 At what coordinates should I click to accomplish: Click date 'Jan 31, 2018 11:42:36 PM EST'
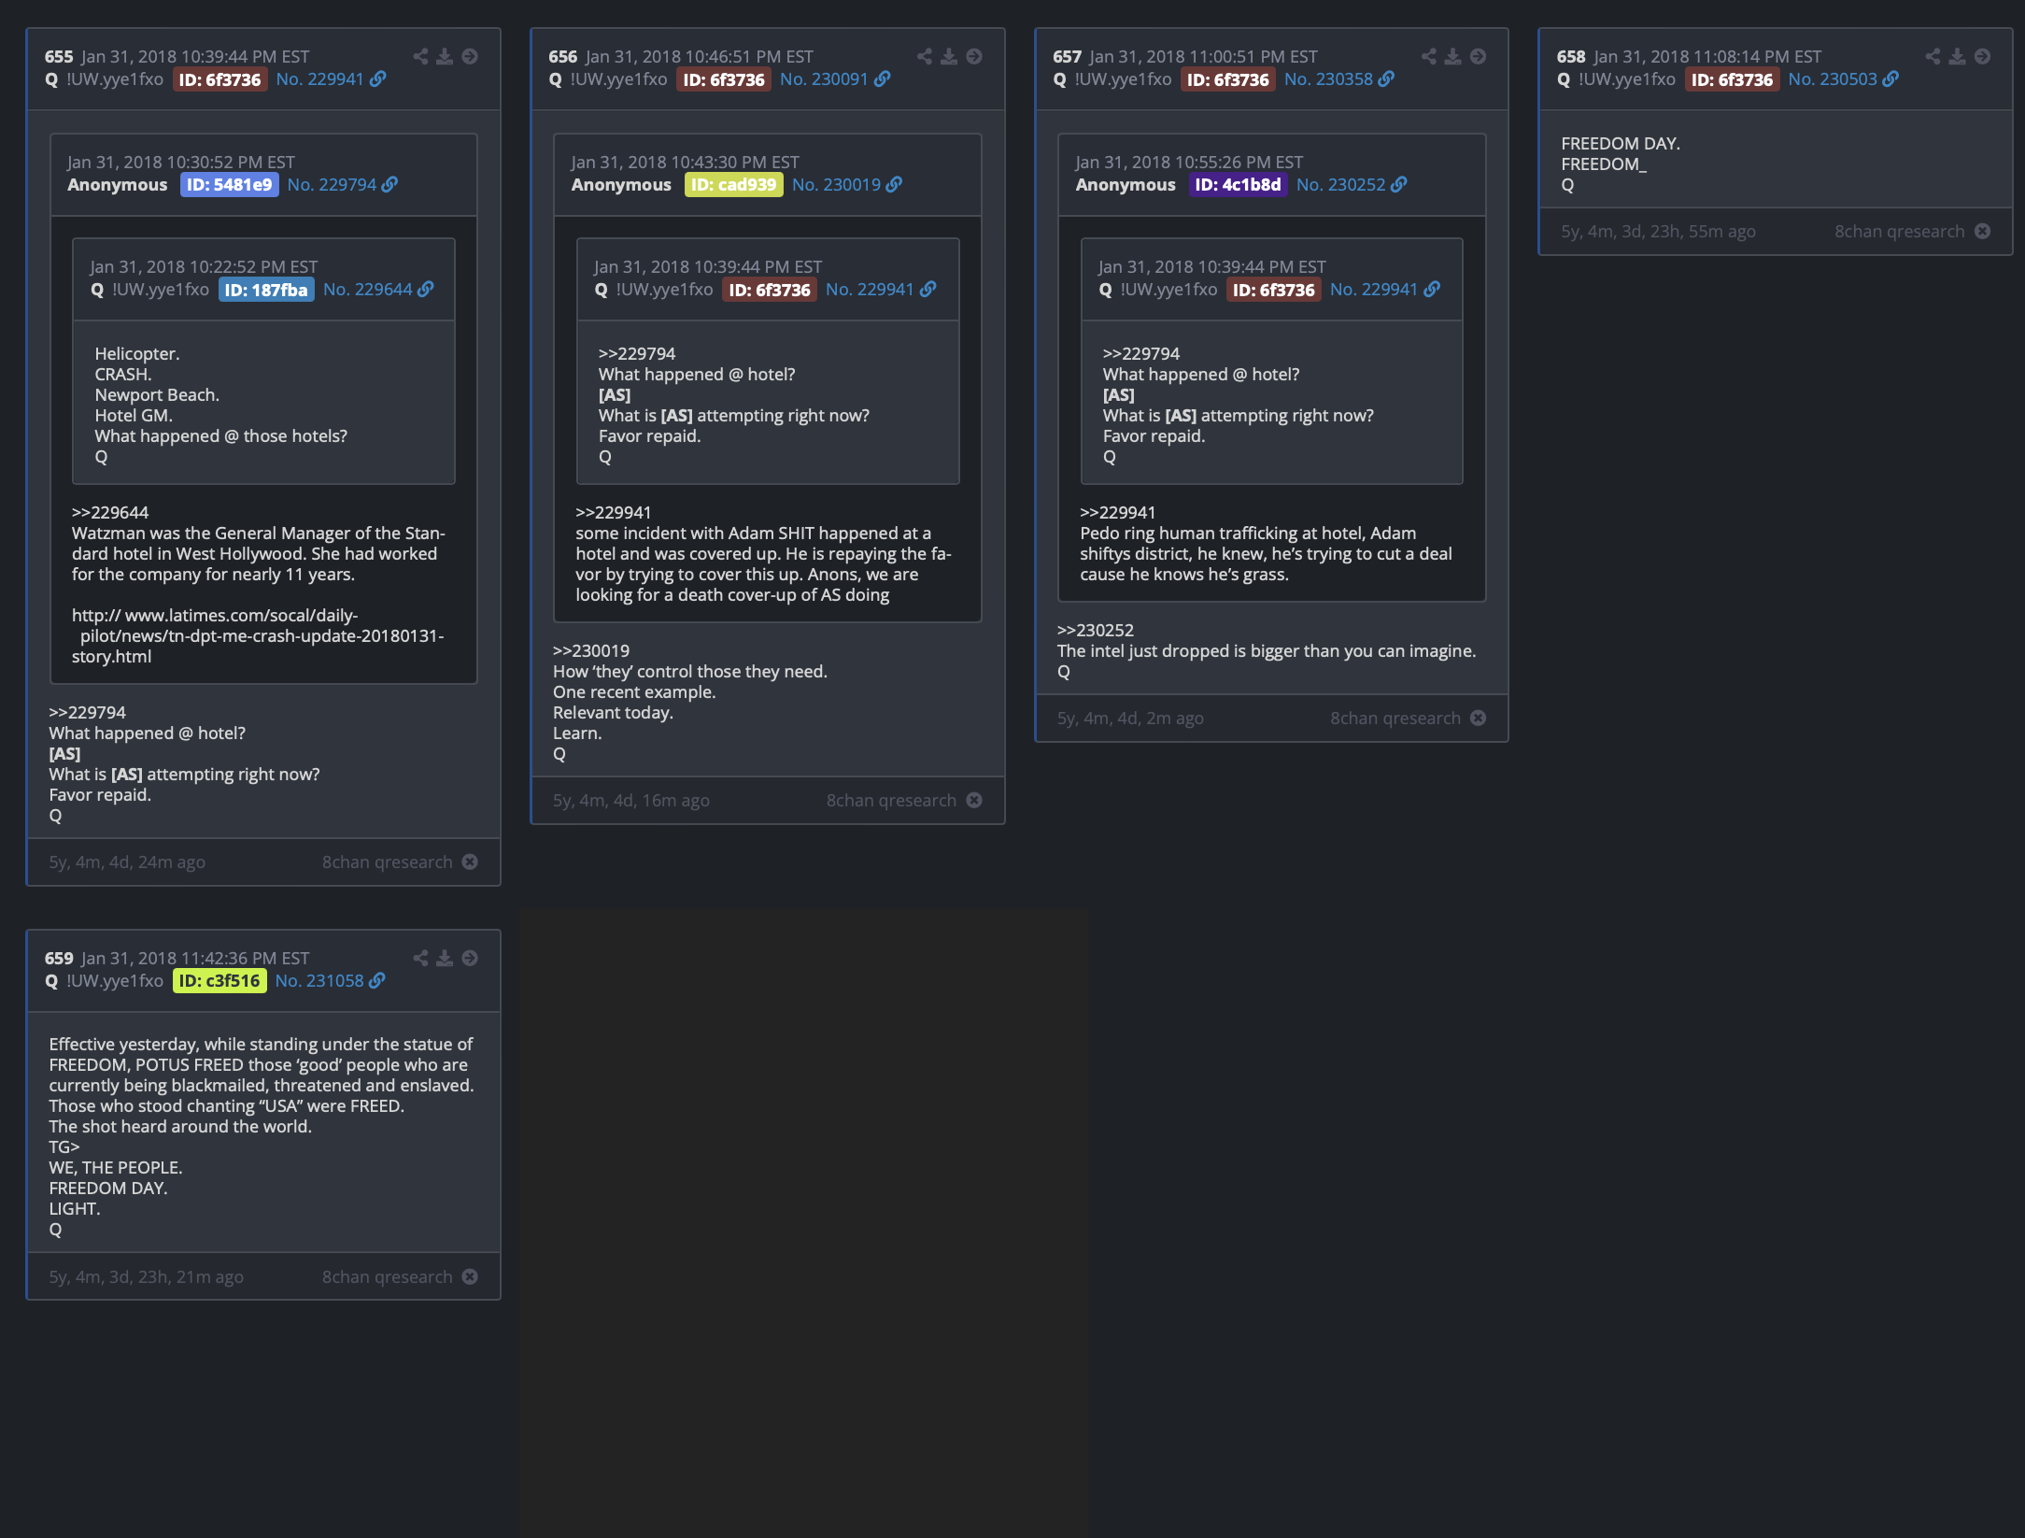(x=195, y=959)
